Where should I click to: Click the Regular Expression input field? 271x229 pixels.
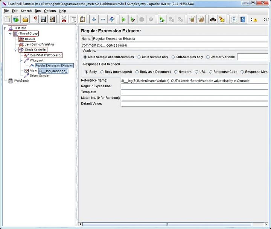195,86
